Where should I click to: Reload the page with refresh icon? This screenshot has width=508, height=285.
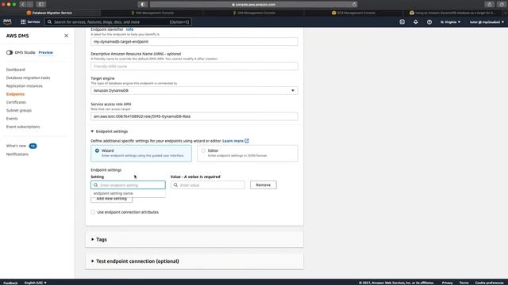click(x=354, y=4)
